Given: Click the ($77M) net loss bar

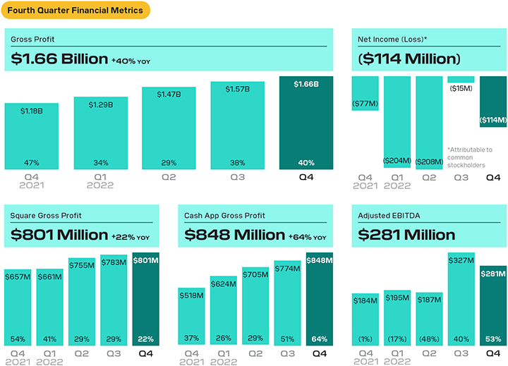Looking at the screenshot, I should click(x=365, y=93).
